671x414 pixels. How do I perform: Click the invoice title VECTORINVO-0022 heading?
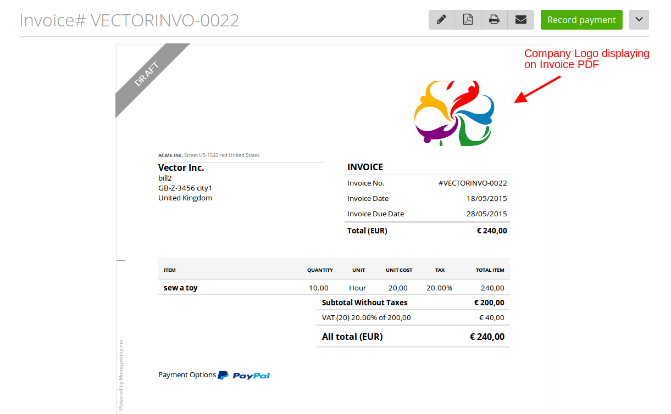click(x=129, y=20)
